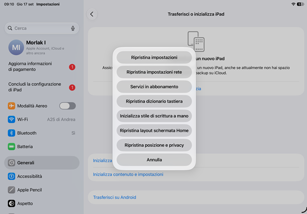307x214 pixels.
Task: Tap the Aspetto icon
Action: click(x=12, y=203)
